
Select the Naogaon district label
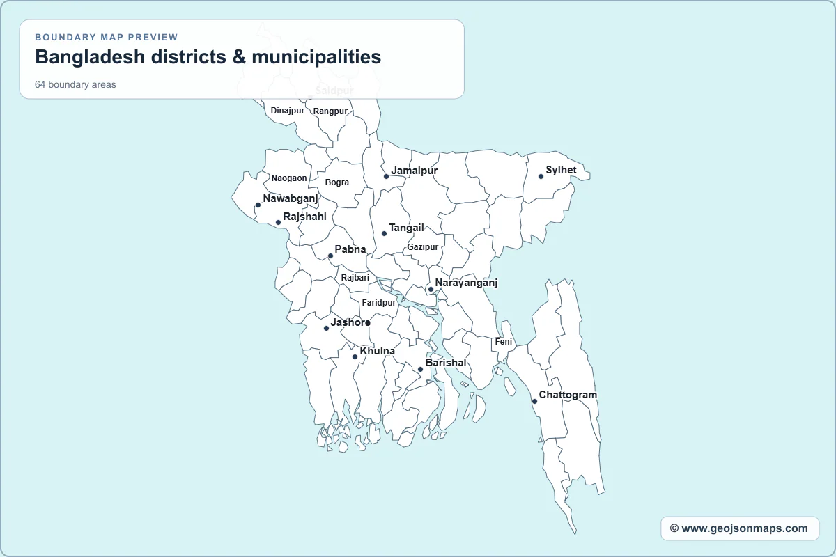pyautogui.click(x=289, y=178)
